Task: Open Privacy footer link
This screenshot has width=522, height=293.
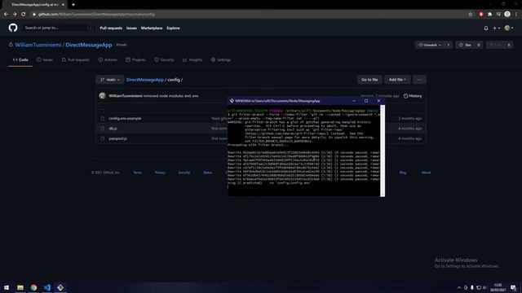Action: (x=160, y=173)
